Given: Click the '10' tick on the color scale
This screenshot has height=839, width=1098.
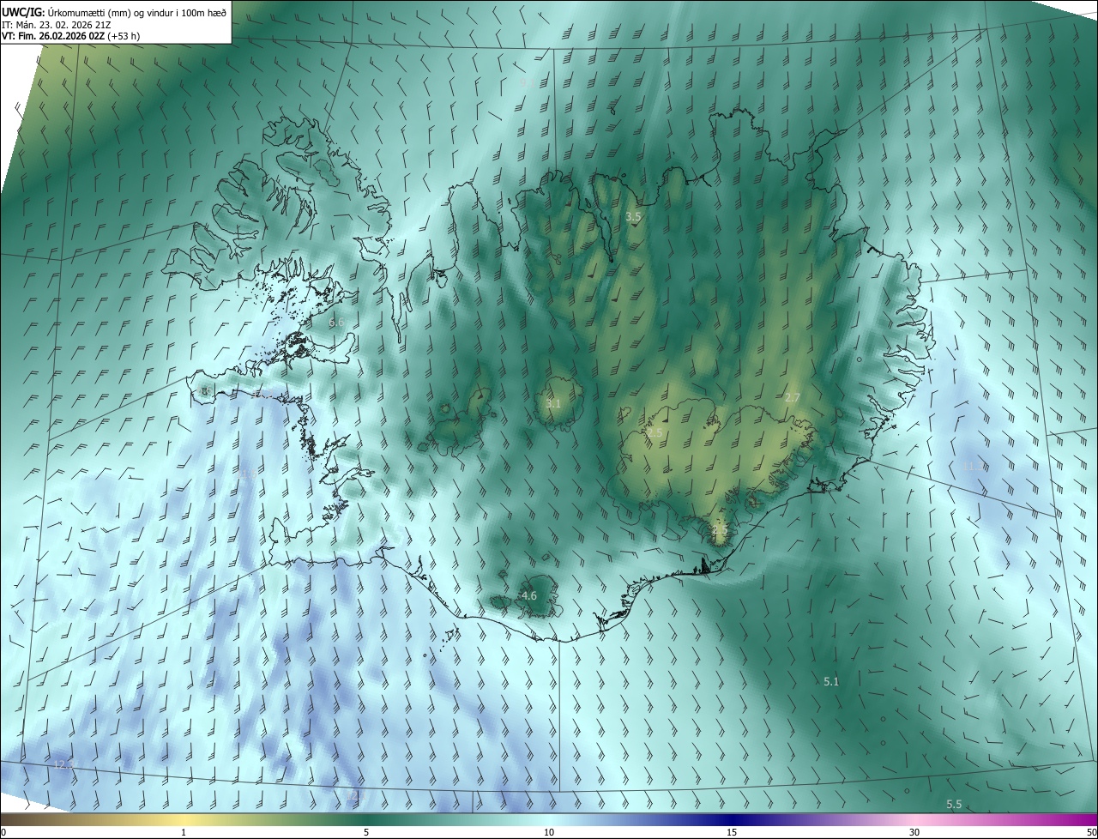Looking at the screenshot, I should (x=549, y=832).
